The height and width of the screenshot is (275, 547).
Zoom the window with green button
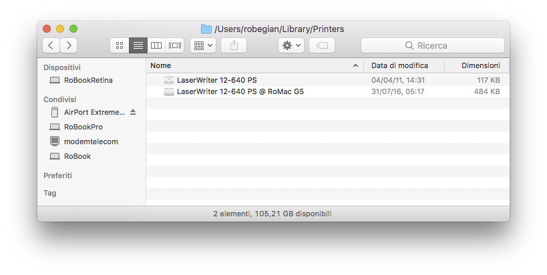(x=73, y=29)
